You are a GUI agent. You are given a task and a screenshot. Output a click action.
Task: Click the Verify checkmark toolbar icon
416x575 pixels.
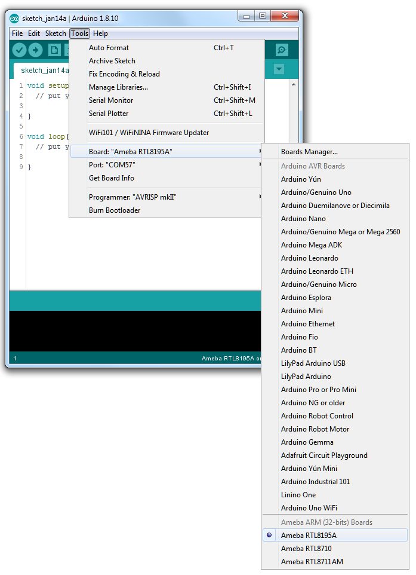pyautogui.click(x=19, y=50)
